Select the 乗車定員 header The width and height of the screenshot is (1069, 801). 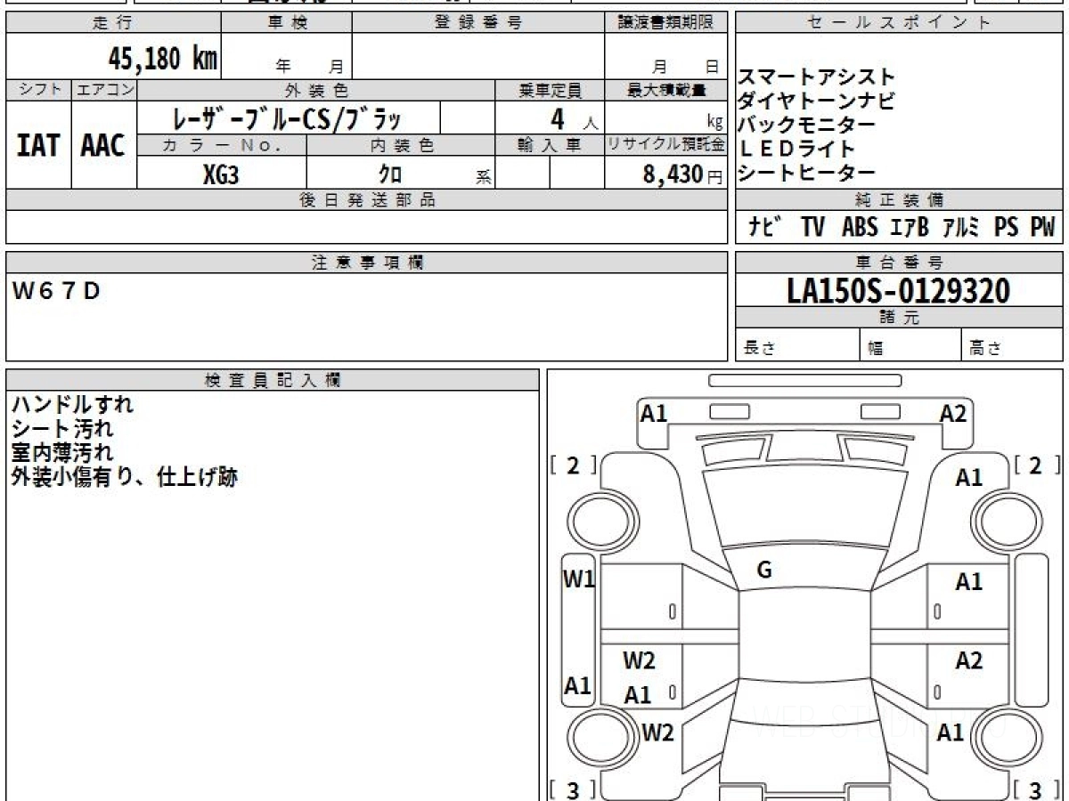(x=550, y=90)
